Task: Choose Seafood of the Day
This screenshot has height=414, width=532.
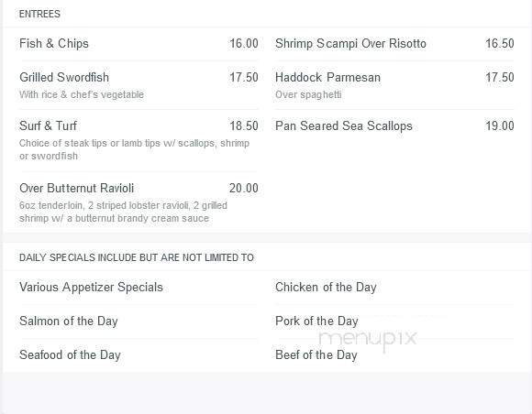Action: tap(70, 355)
